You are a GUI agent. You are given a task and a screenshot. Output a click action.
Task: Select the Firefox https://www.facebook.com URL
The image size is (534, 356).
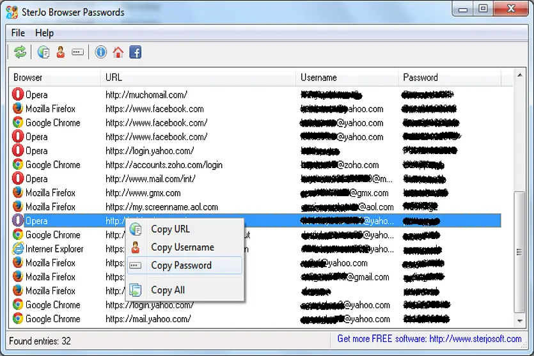[x=155, y=109]
